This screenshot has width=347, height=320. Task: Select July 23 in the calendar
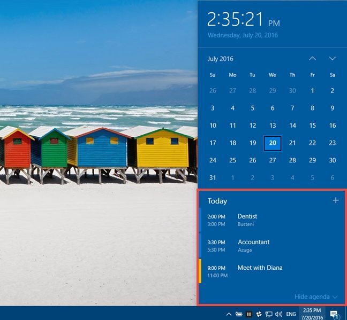[332, 143]
